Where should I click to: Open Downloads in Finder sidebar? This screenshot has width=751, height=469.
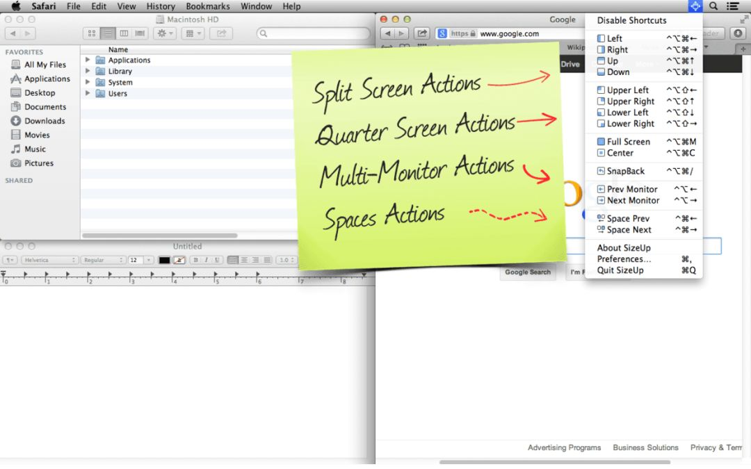38,121
